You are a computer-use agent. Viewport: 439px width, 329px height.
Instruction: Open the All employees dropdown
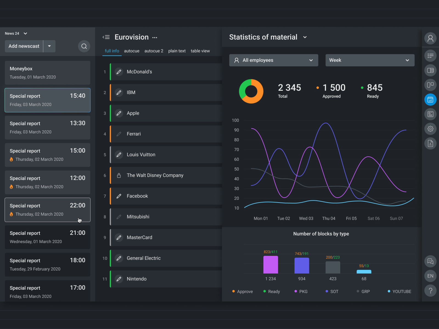274,60
